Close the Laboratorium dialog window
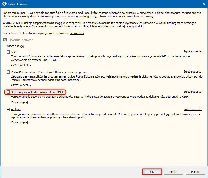Screen dimensions: 208x178 pyautogui.click(x=204, y=4)
